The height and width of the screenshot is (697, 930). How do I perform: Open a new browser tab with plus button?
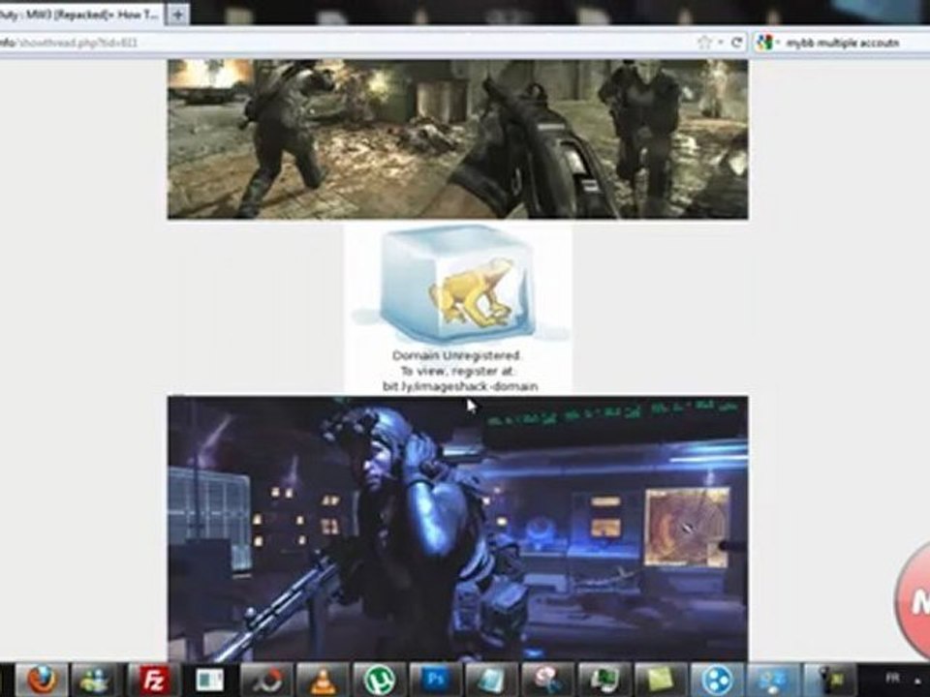(177, 15)
